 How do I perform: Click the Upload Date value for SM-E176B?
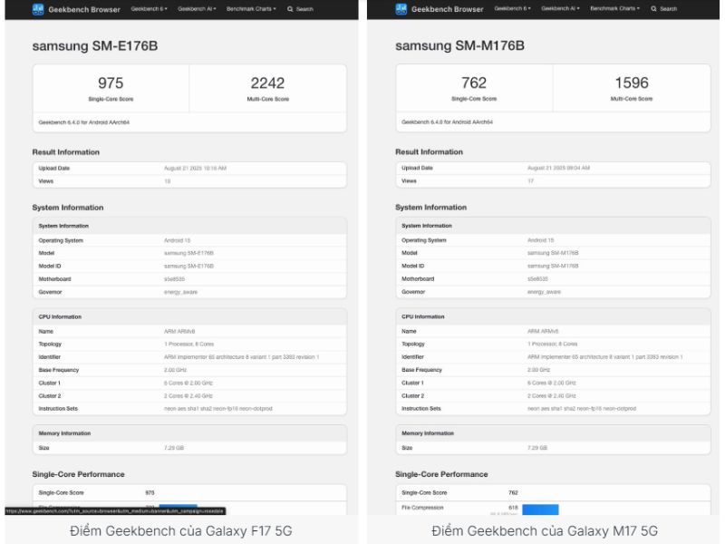195,169
